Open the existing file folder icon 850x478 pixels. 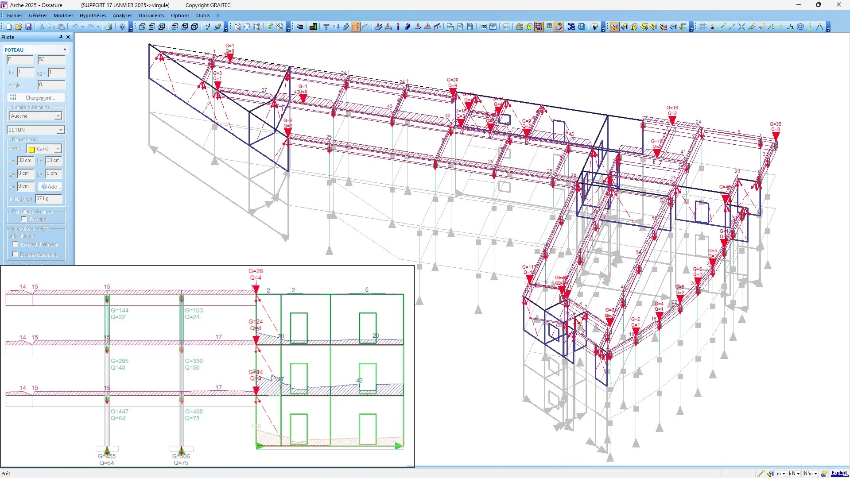19,27
